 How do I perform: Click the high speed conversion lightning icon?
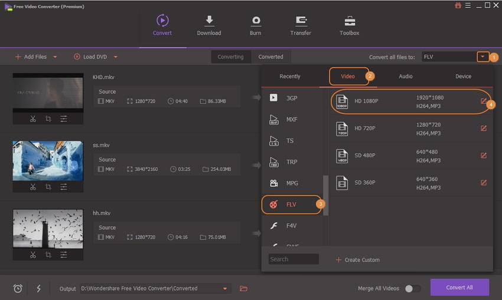point(39,288)
